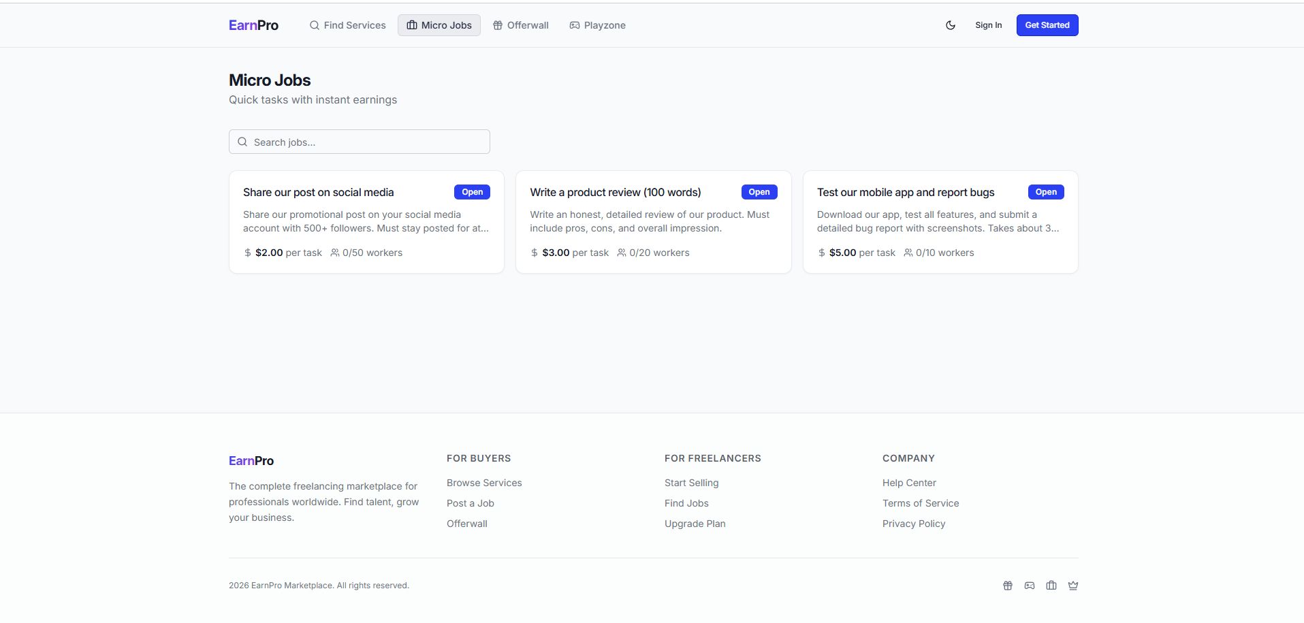Click the gamepad icon in the footer
Screen dimensions: 1304x623
(1030, 586)
